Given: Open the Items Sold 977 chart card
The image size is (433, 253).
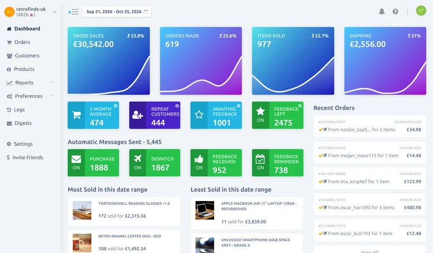Looking at the screenshot, I should 293,61.
